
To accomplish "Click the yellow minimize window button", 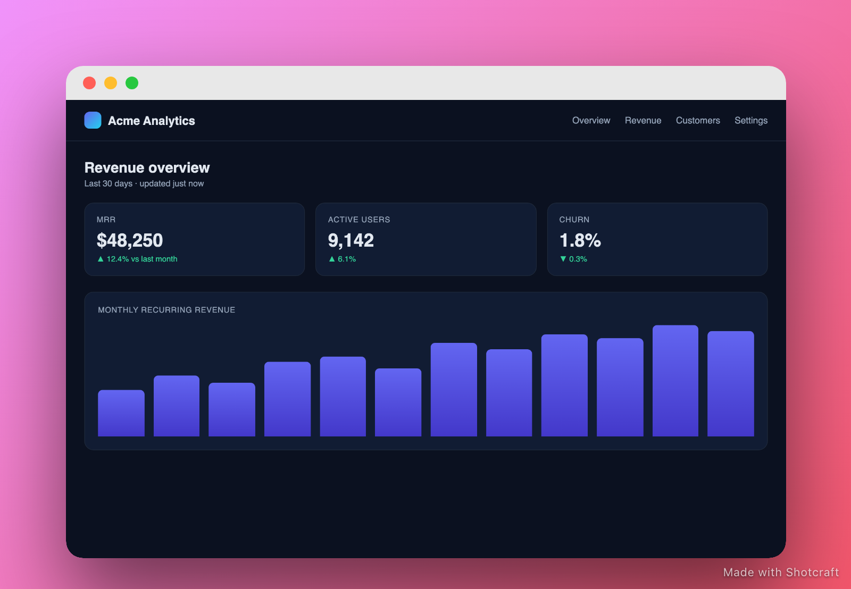I will (111, 83).
